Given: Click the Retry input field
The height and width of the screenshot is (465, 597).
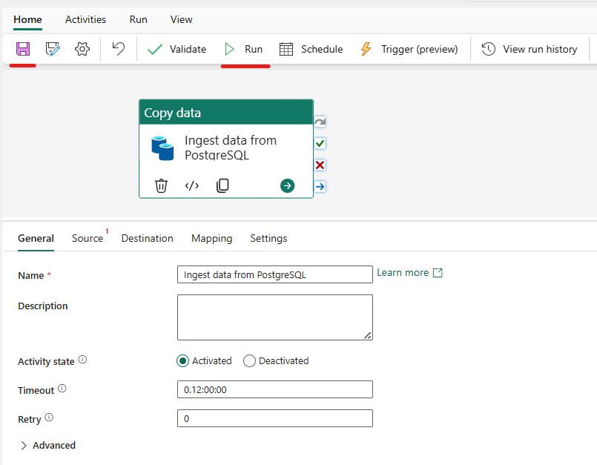Looking at the screenshot, I should coord(275,418).
